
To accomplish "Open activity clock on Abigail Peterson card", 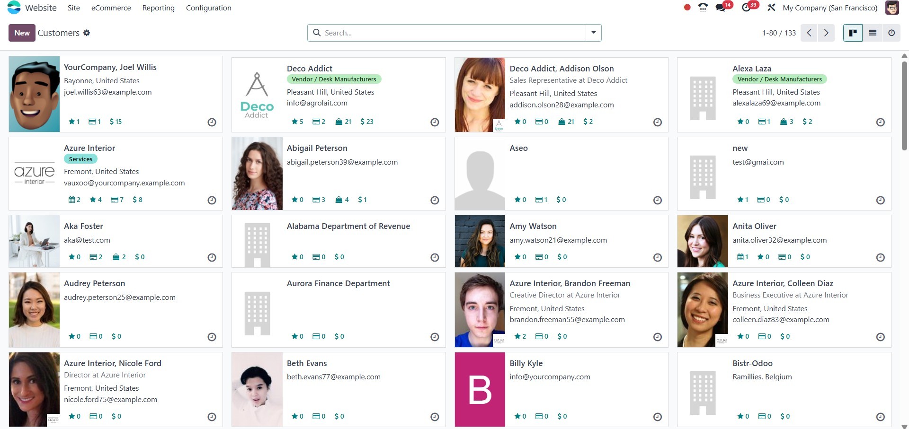I will [435, 201].
